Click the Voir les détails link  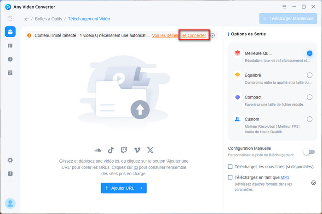166,35
